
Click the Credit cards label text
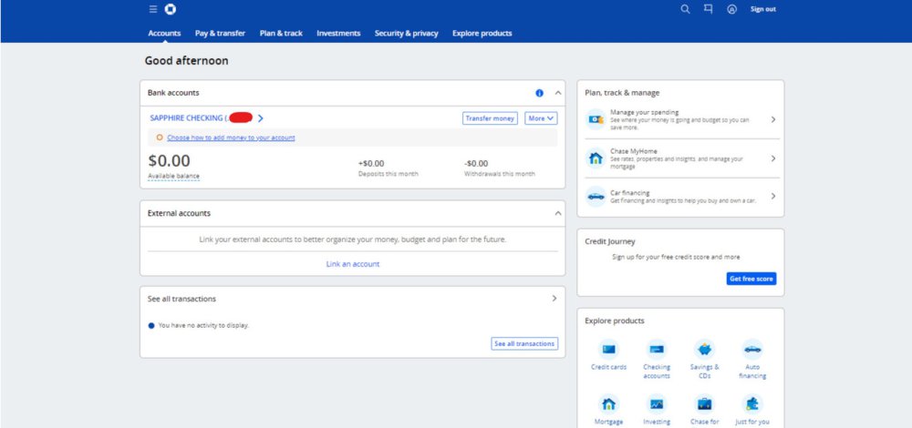608,367
